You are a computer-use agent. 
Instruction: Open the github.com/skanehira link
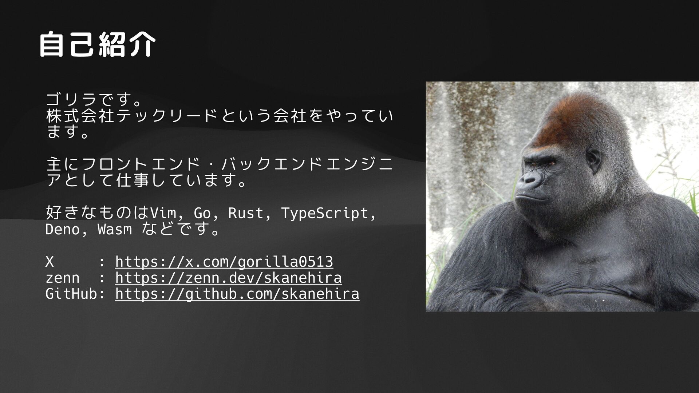click(x=237, y=294)
